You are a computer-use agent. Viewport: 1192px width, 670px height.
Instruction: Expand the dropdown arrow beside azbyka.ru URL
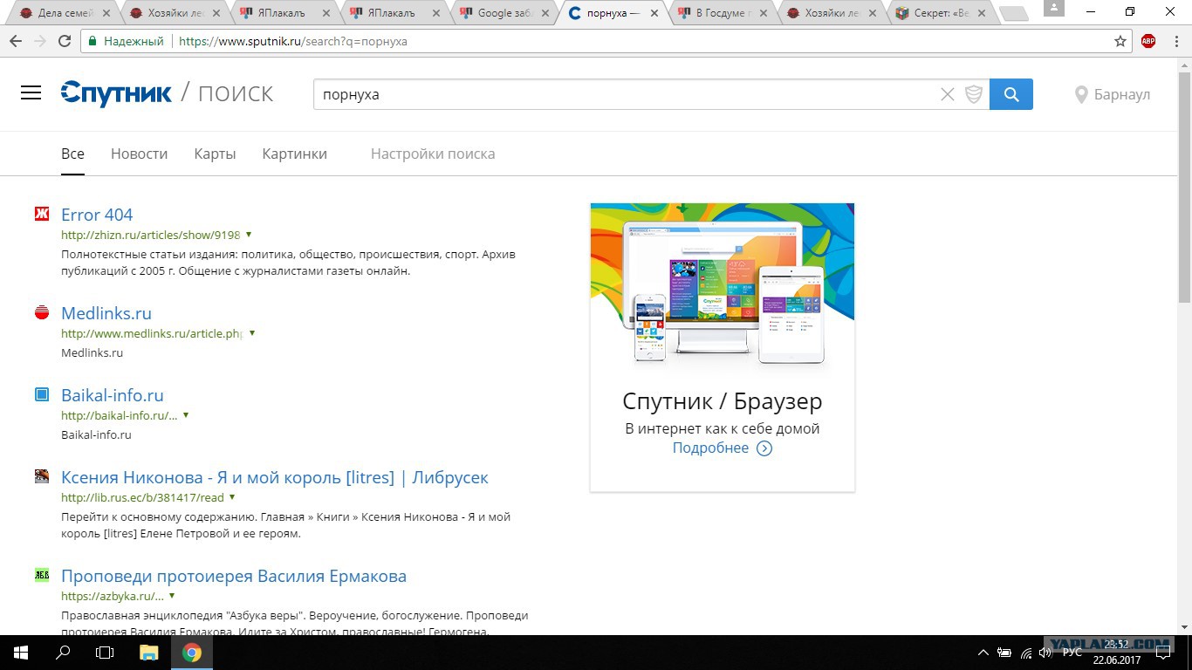point(172,596)
